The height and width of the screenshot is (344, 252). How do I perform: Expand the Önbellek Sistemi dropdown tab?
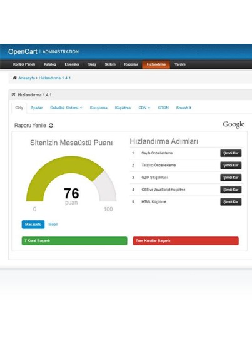(x=66, y=108)
